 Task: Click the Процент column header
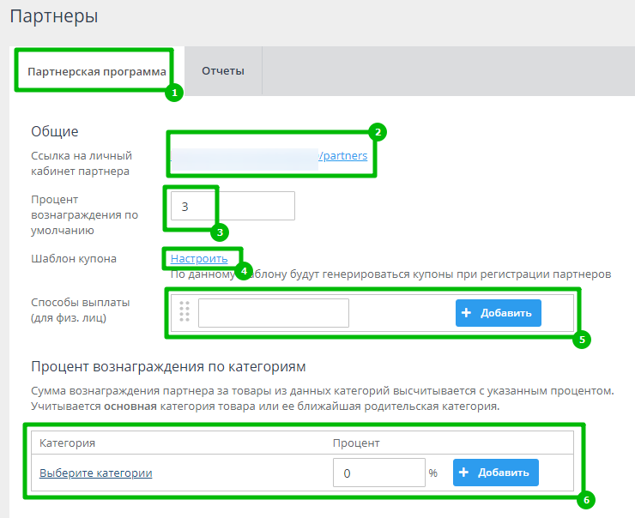pos(356,443)
